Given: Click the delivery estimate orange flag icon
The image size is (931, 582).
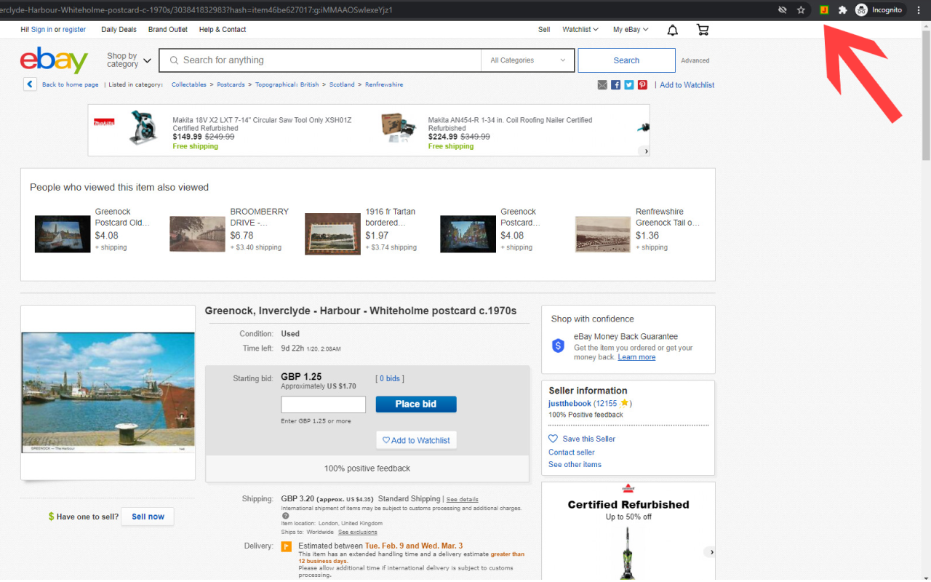Looking at the screenshot, I should pos(287,546).
